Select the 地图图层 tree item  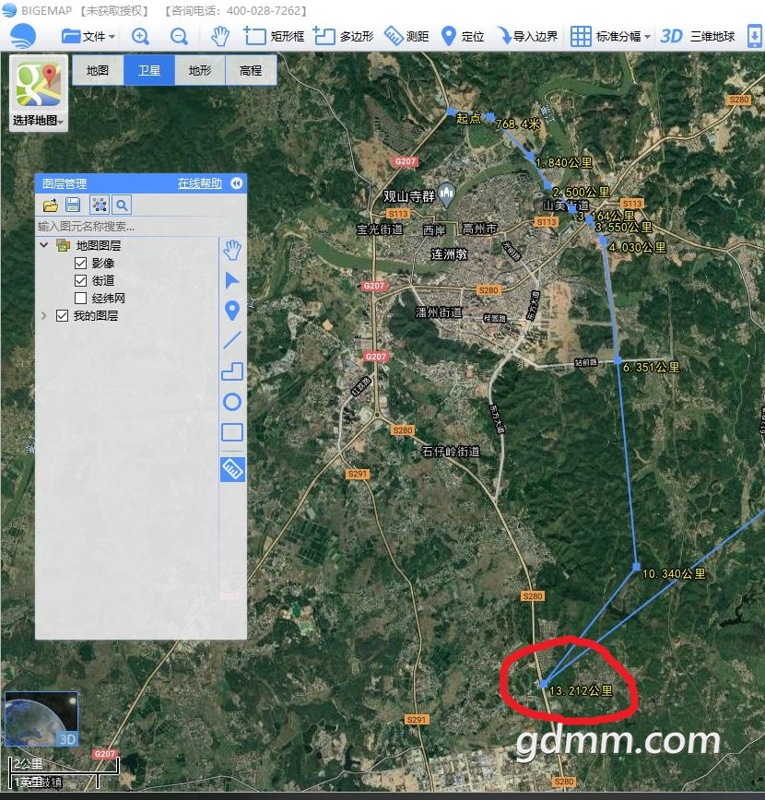[98, 245]
